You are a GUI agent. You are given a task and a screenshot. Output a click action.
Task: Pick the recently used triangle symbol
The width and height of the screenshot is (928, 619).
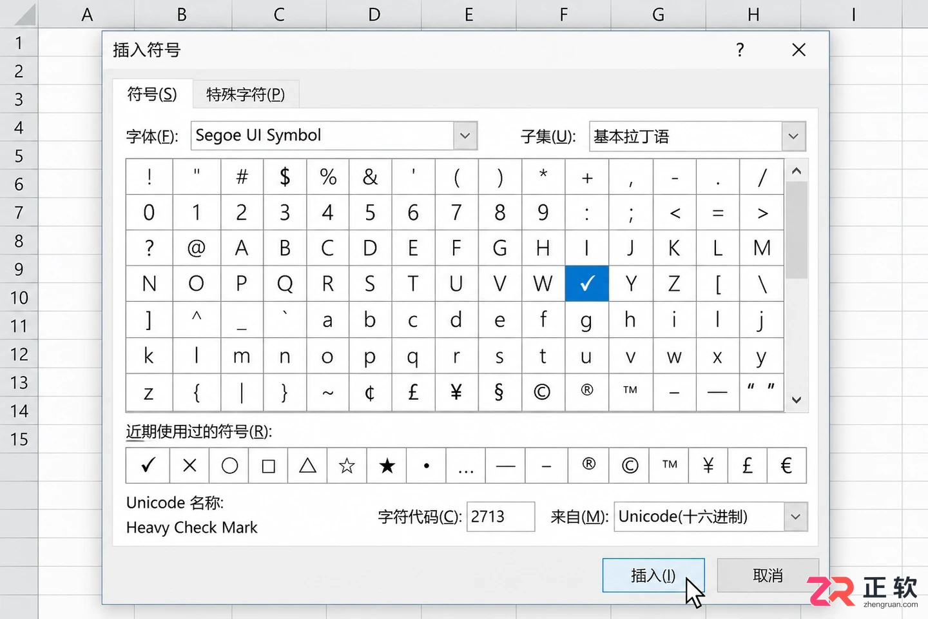[308, 465]
